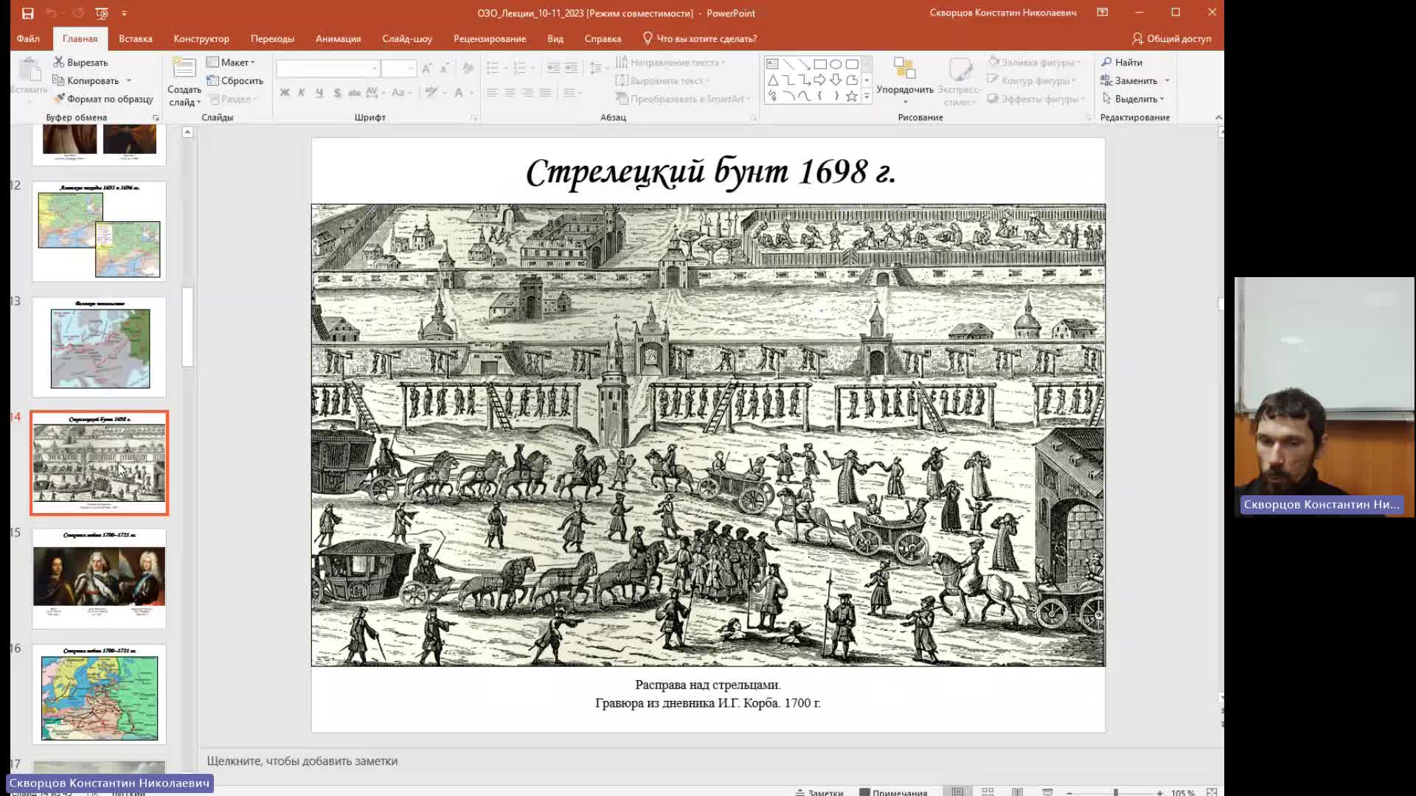Select the right arrow shape in gallery
Screen dimensions: 1416x796
point(820,80)
